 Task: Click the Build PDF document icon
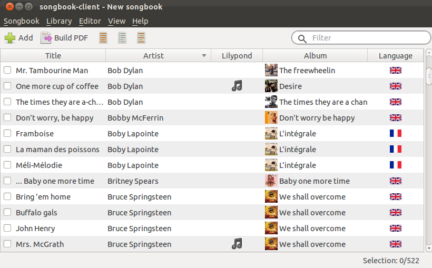[46, 38]
